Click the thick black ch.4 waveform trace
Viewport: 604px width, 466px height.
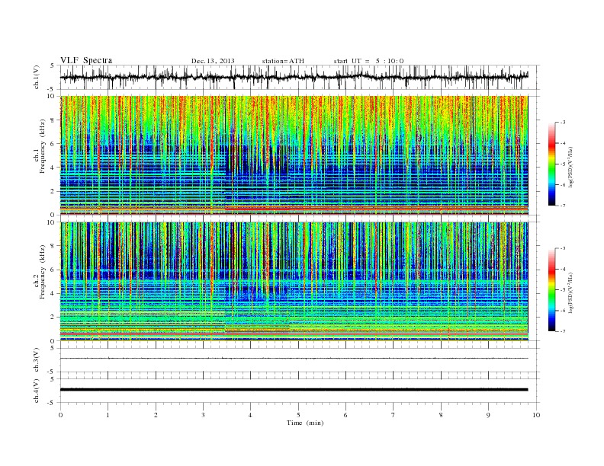point(294,390)
